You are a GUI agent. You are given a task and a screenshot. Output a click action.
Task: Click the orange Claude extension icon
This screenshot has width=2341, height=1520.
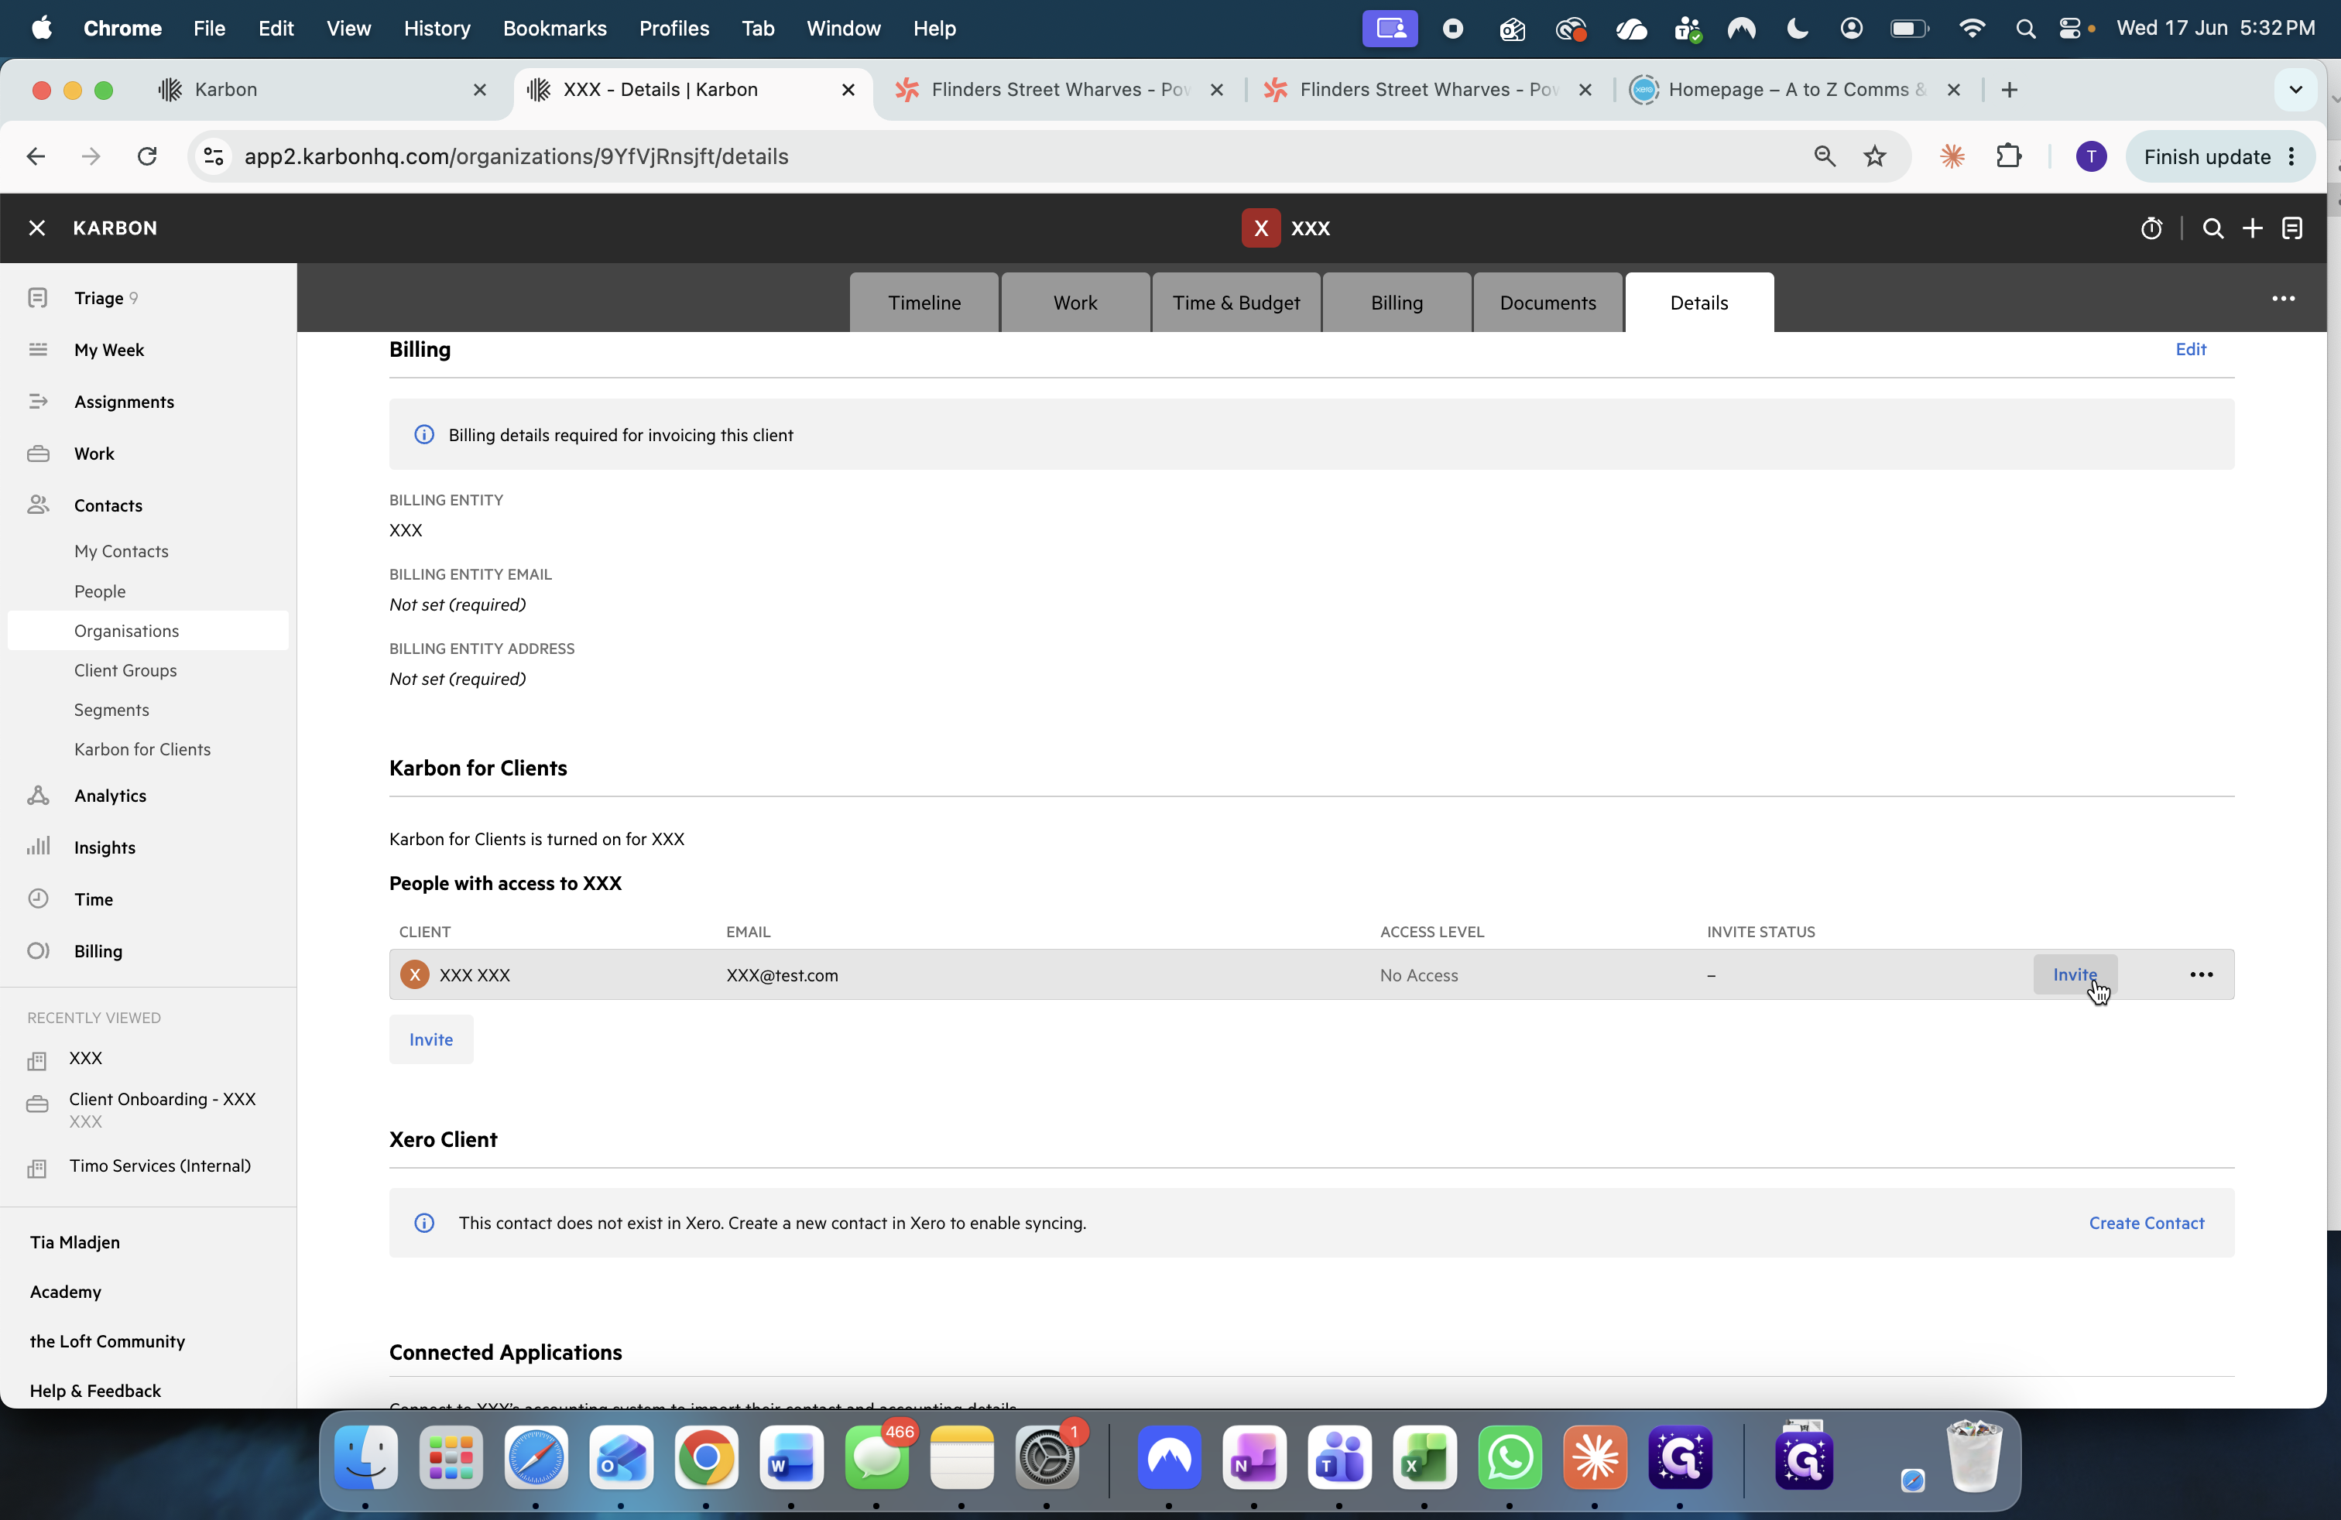pyautogui.click(x=1952, y=156)
